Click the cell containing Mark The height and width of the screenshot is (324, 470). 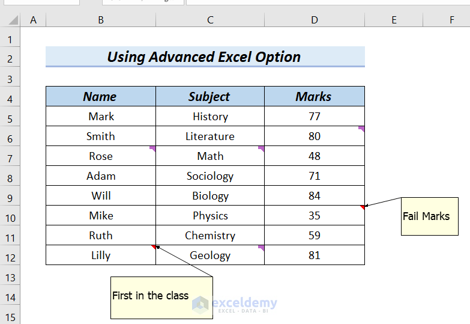click(x=101, y=117)
